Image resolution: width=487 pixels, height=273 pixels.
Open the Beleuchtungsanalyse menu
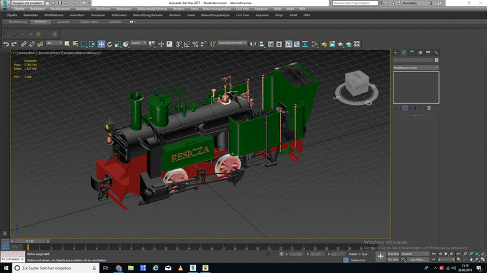(x=215, y=15)
